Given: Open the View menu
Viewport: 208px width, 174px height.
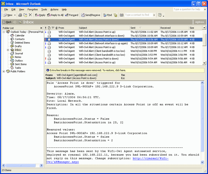Looking at the screenshot, I should [21, 10].
